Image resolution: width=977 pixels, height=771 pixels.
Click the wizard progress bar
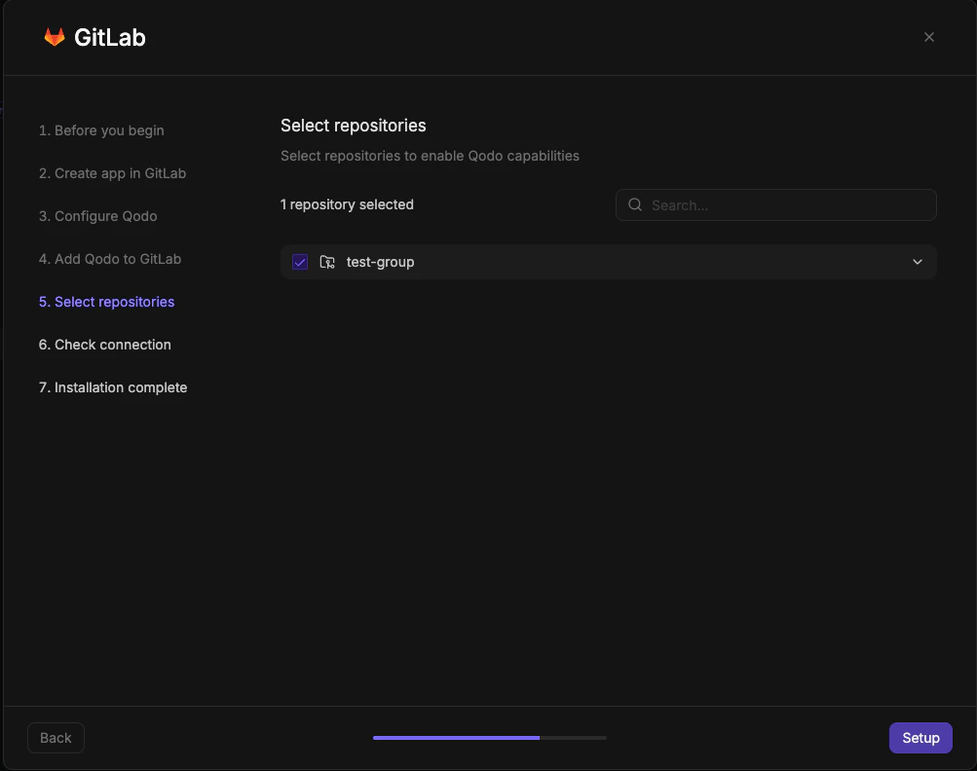tap(490, 738)
